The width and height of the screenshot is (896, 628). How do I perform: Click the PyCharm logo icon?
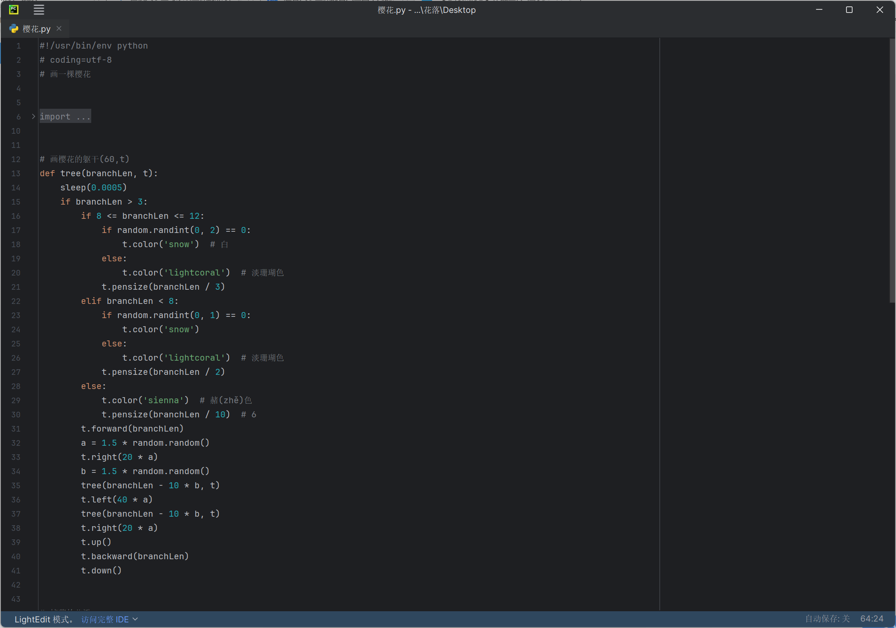point(14,9)
